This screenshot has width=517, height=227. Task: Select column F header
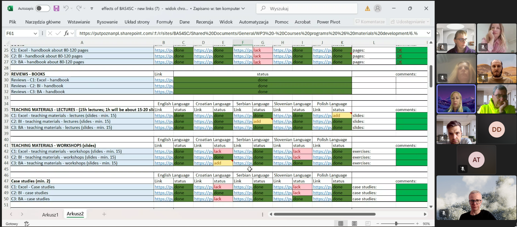(243, 42)
